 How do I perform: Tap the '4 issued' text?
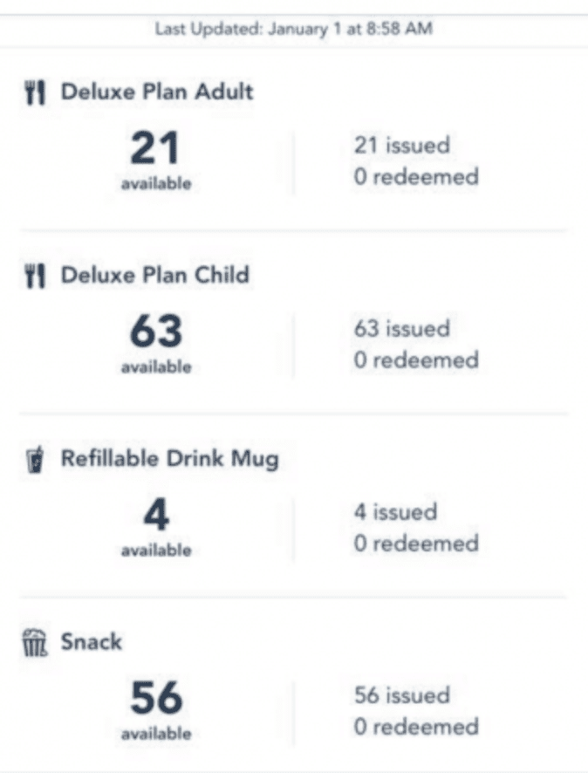[395, 512]
